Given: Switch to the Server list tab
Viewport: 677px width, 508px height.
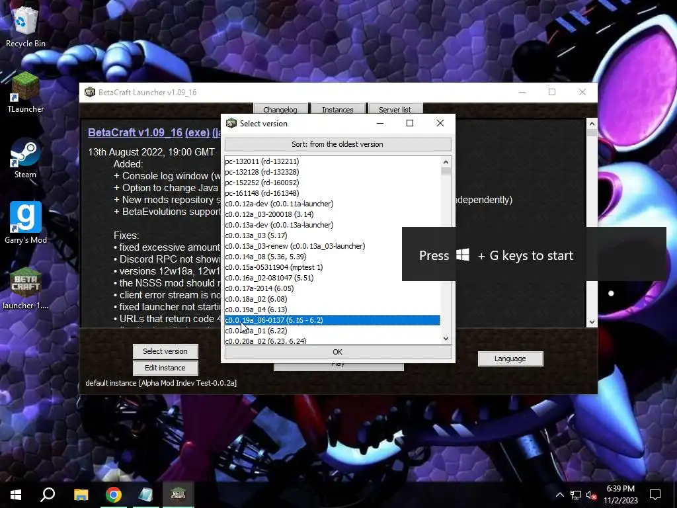Looking at the screenshot, I should tap(395, 109).
